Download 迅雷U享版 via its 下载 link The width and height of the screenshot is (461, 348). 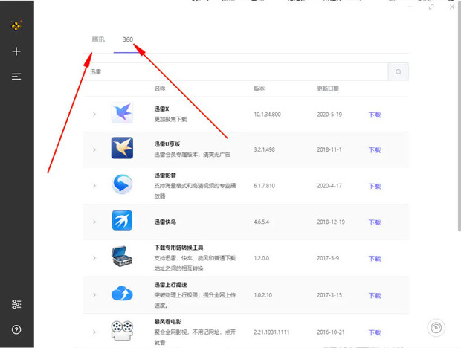375,150
